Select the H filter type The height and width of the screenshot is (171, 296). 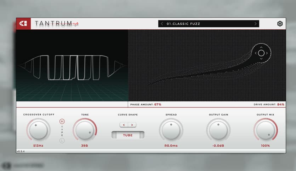click(62, 122)
